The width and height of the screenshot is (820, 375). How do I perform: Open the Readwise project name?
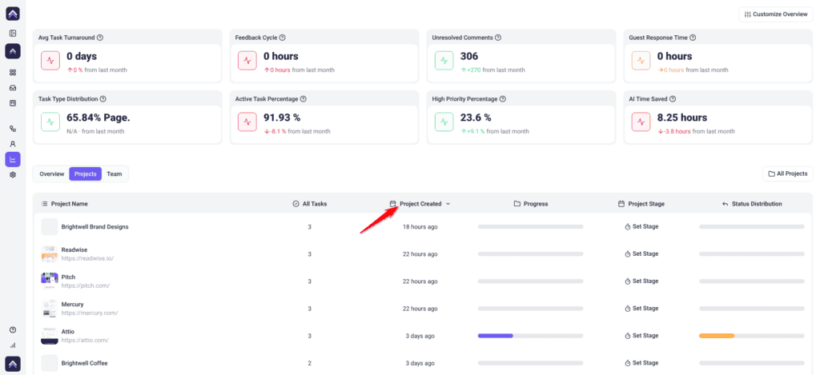tap(74, 249)
